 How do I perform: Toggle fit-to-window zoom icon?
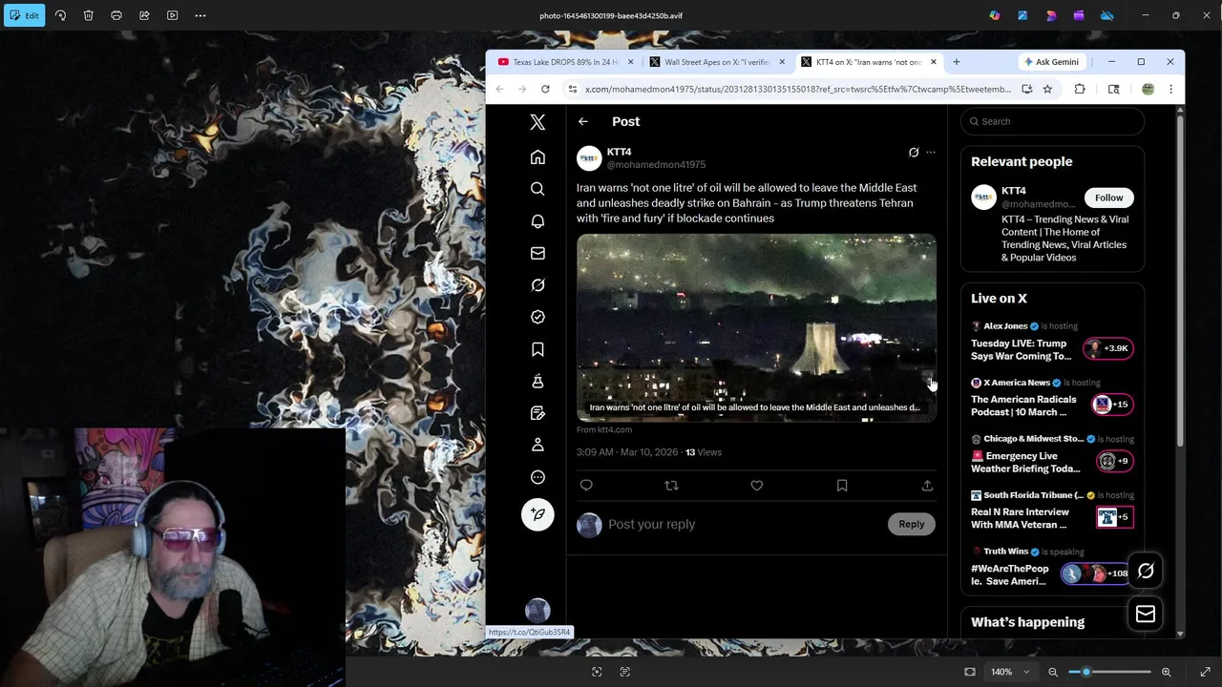[x=970, y=672]
